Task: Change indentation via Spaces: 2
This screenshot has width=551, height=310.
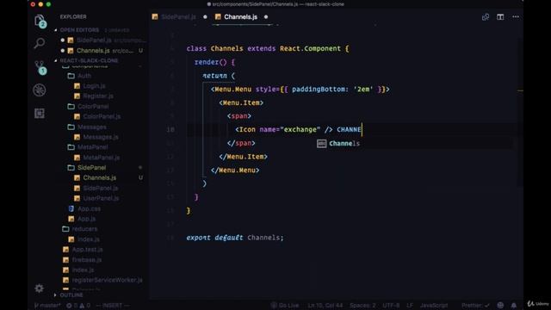Action: tap(362, 306)
